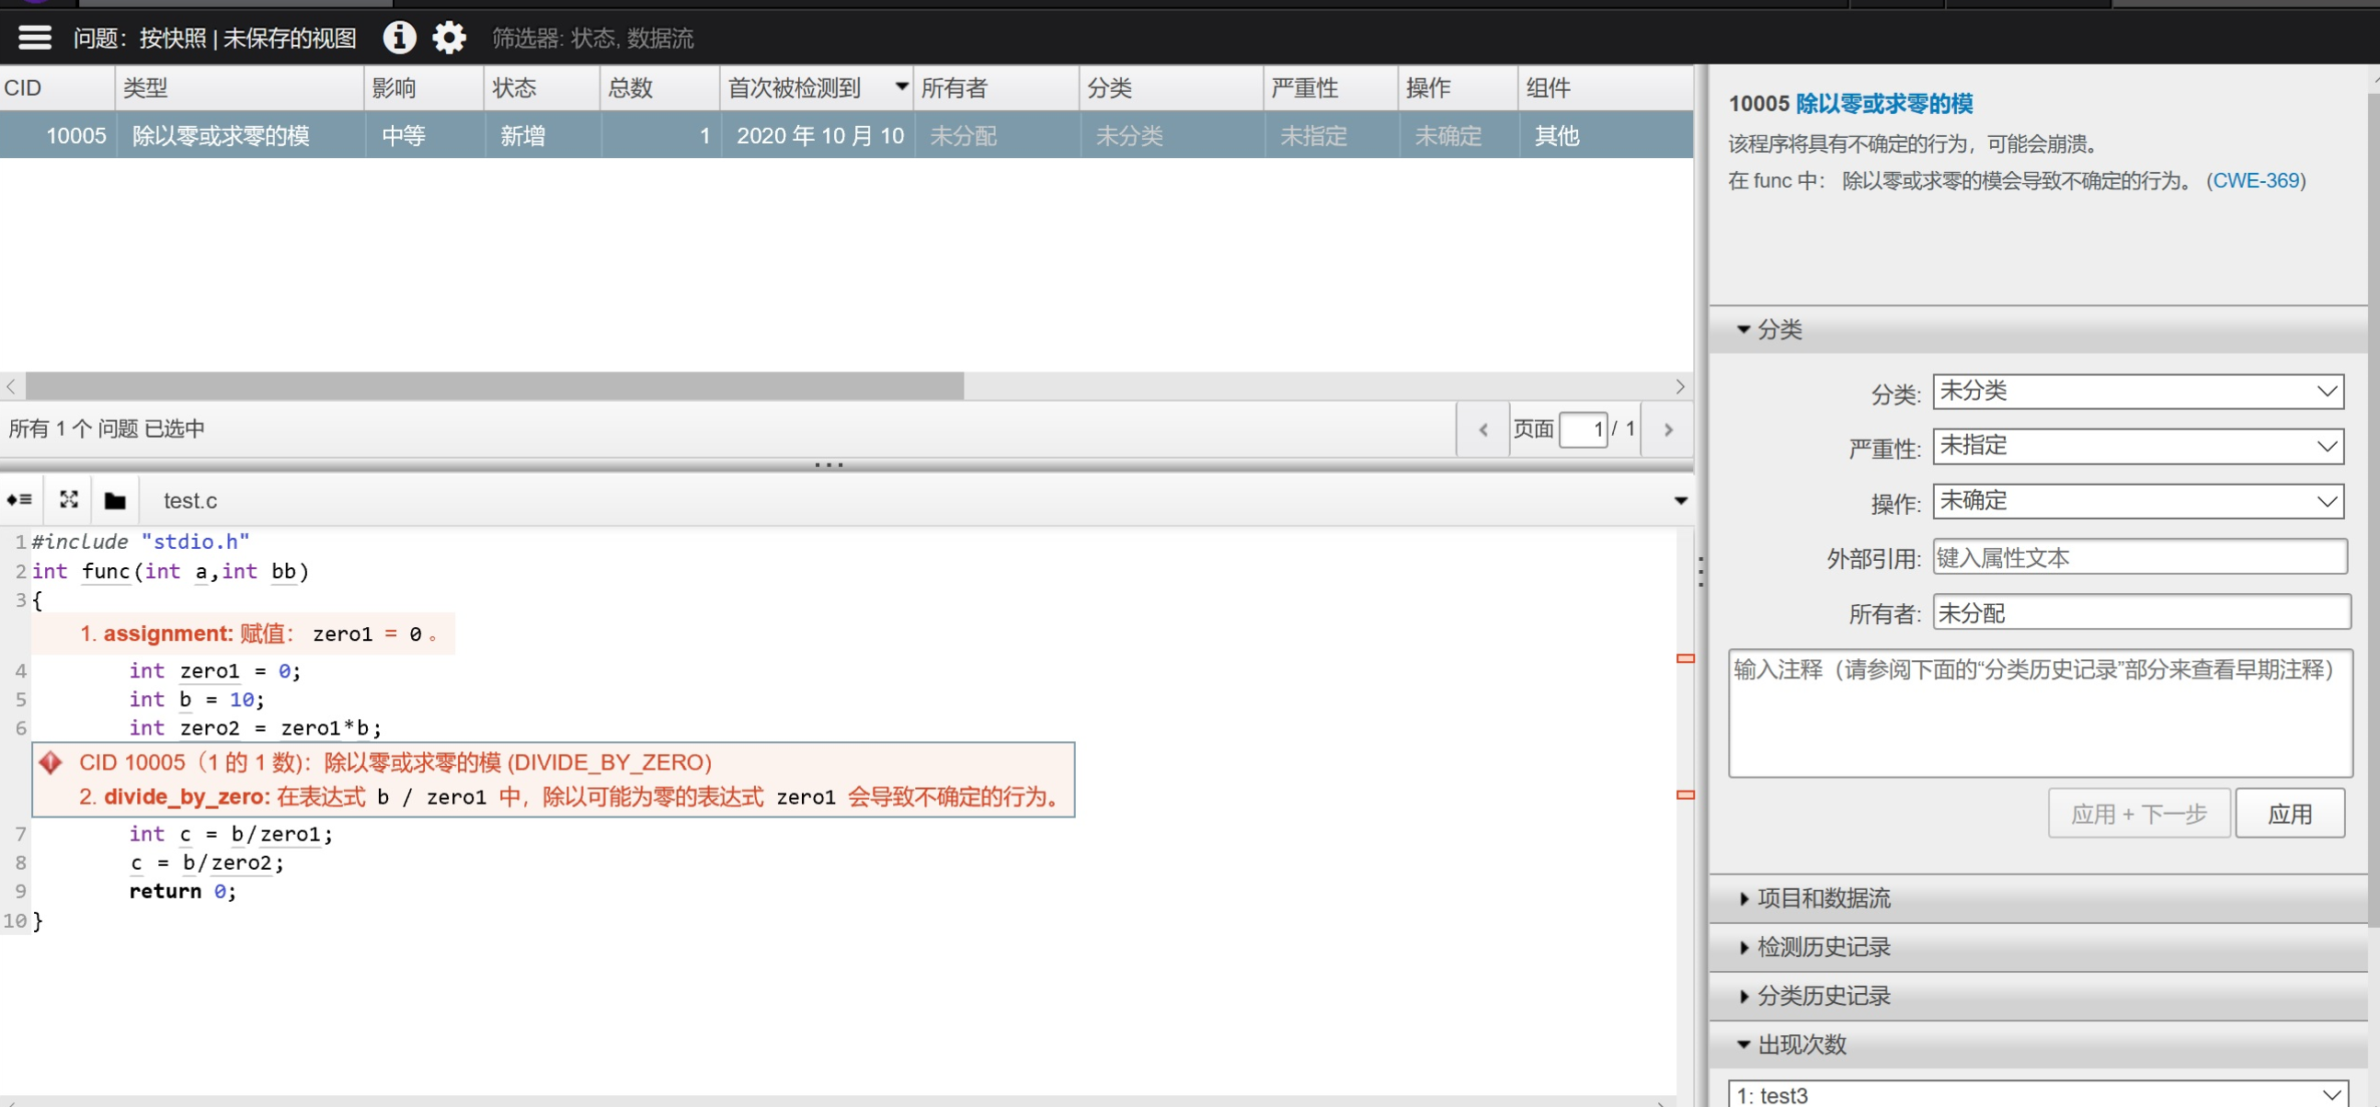The image size is (2380, 1107).
Task: Click the 应用 + 下一步 button
Action: coord(2138,813)
